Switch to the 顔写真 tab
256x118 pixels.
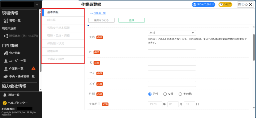point(63,20)
